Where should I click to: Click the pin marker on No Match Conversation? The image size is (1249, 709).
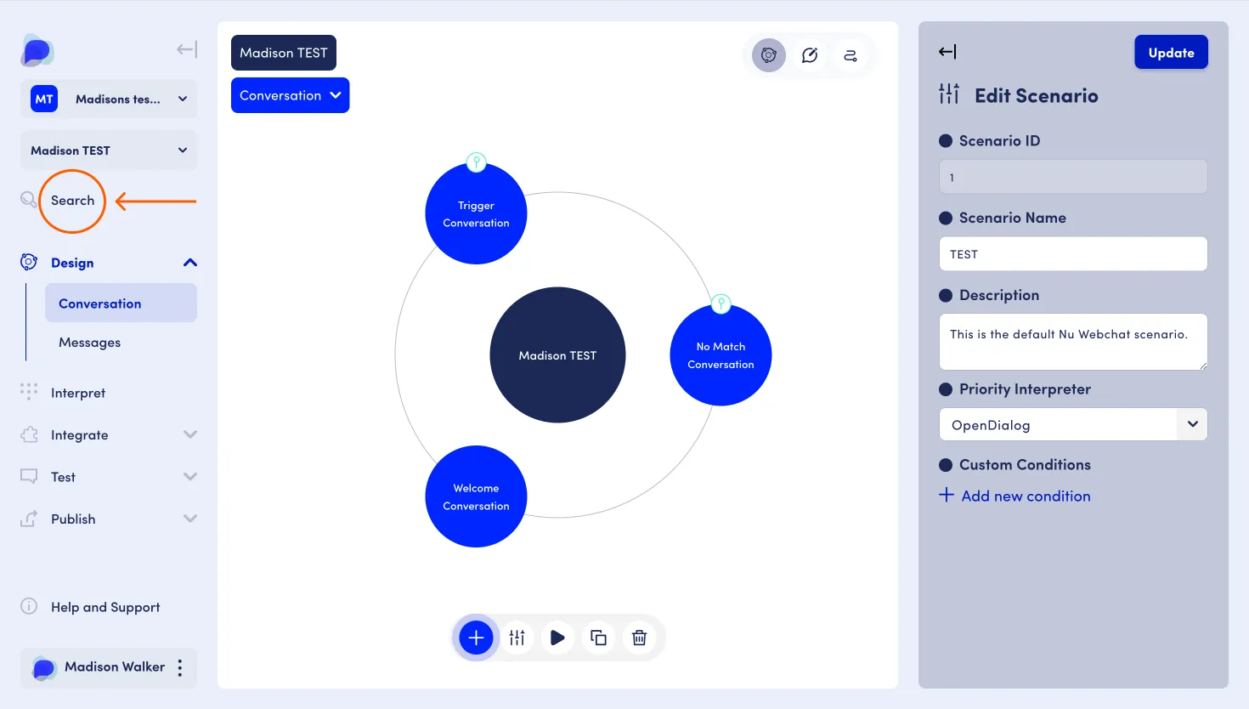pos(721,303)
